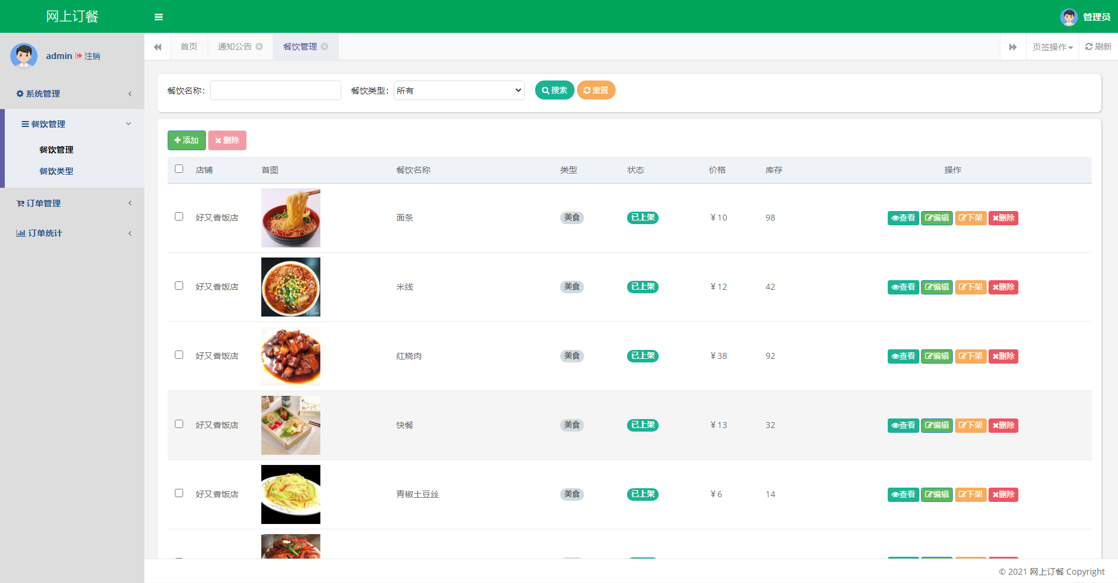Image resolution: width=1118 pixels, height=583 pixels.
Task: Click the fast-backward arrows left of tabs
Action: [x=157, y=46]
